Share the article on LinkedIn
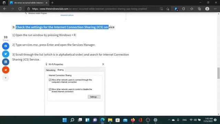The height and width of the screenshot is (124, 220). click(x=5, y=62)
